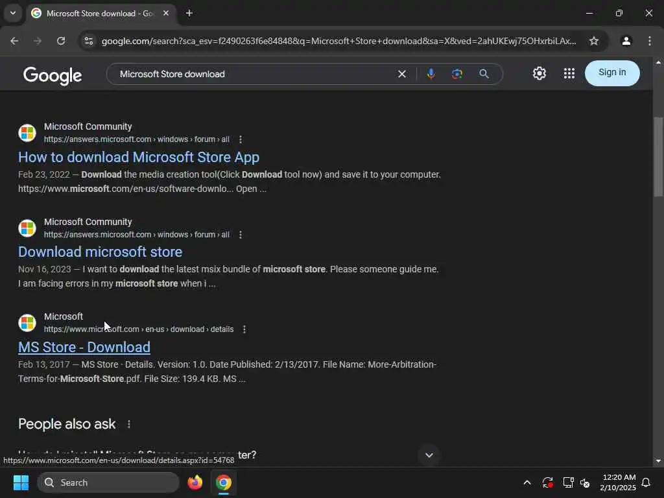Screen dimensions: 664x498
Task: Click the www.microsoft.com download details URL
Action: [139, 329]
